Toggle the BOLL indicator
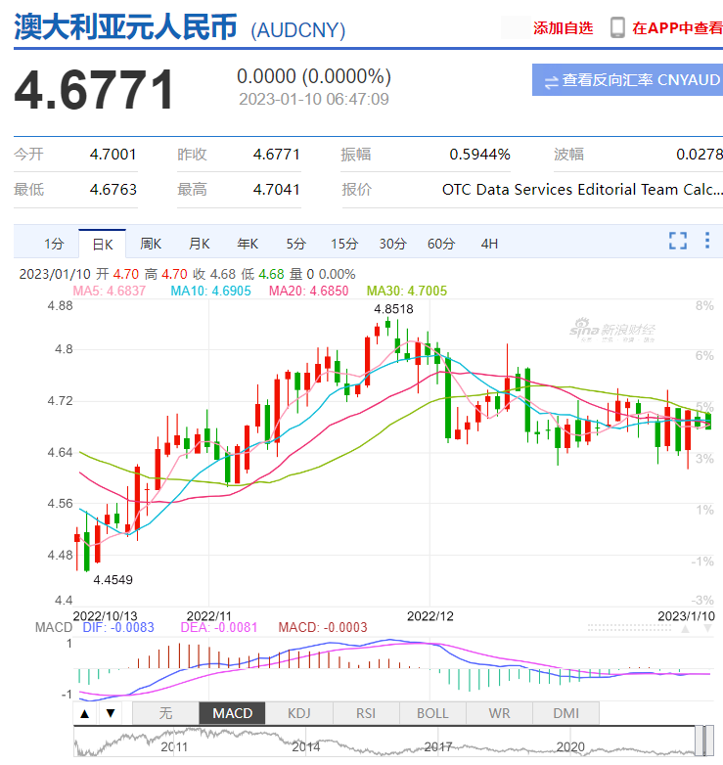The height and width of the screenshot is (765, 723). click(432, 714)
